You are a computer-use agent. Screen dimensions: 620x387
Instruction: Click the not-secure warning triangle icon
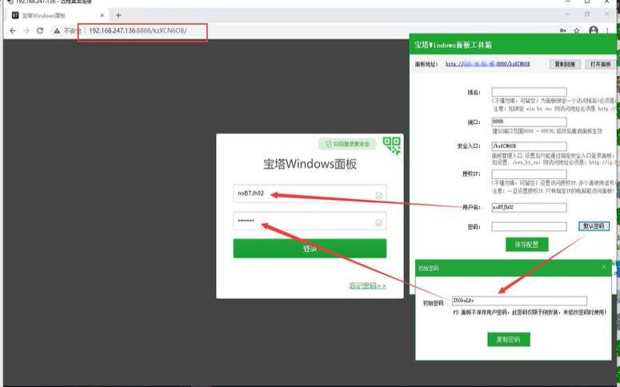tap(58, 30)
